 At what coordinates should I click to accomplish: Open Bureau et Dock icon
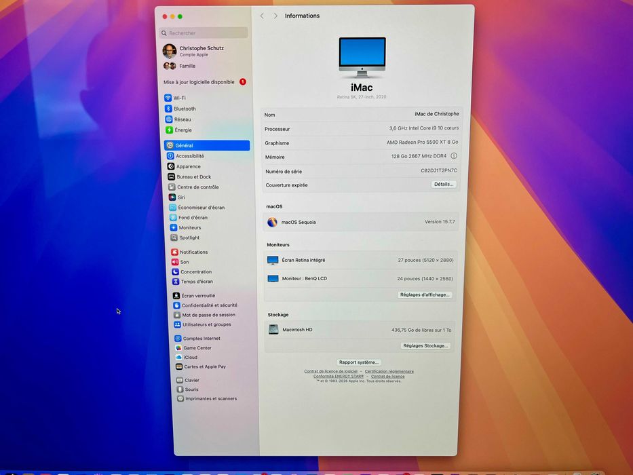(x=171, y=177)
